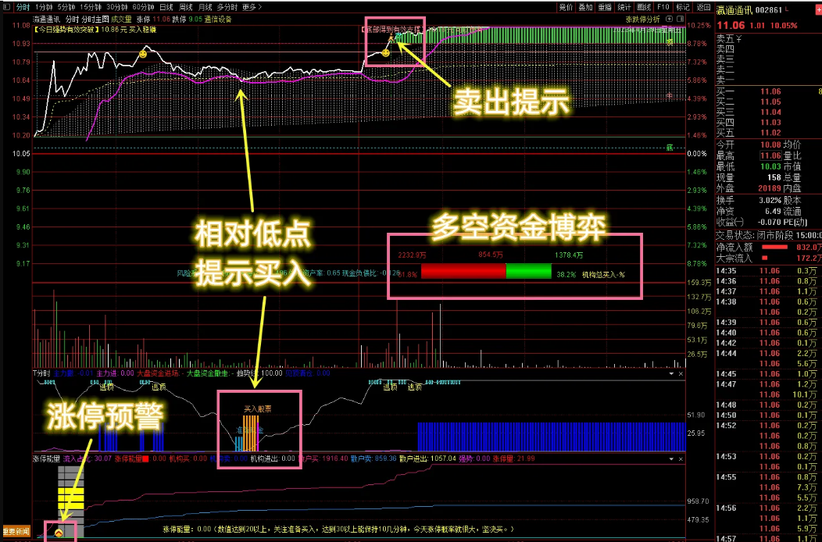Open the 周线 weekly chart tab
Viewport: 822px width, 542px height.
tap(186, 7)
